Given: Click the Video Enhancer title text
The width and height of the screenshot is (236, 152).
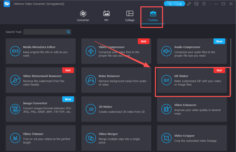Looking at the screenshot, I should click(x=185, y=105).
